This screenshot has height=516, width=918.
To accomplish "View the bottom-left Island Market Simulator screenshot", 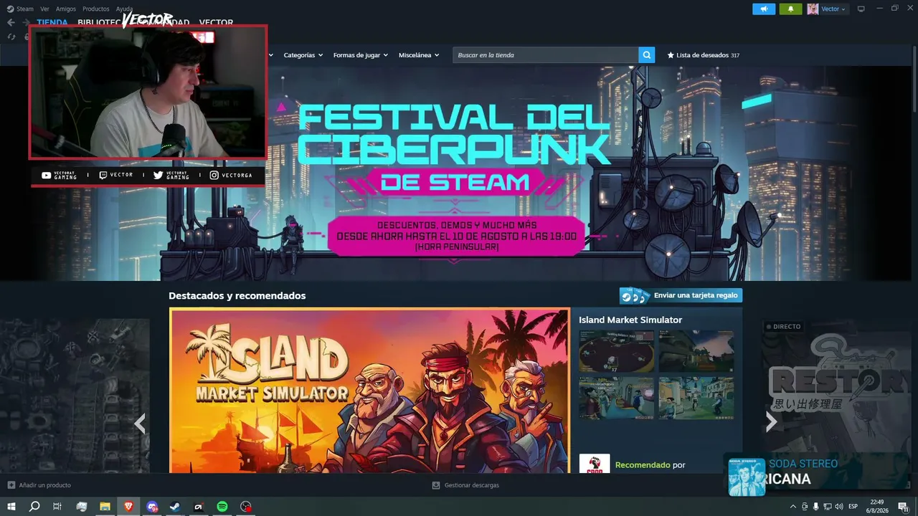I will (616, 398).
